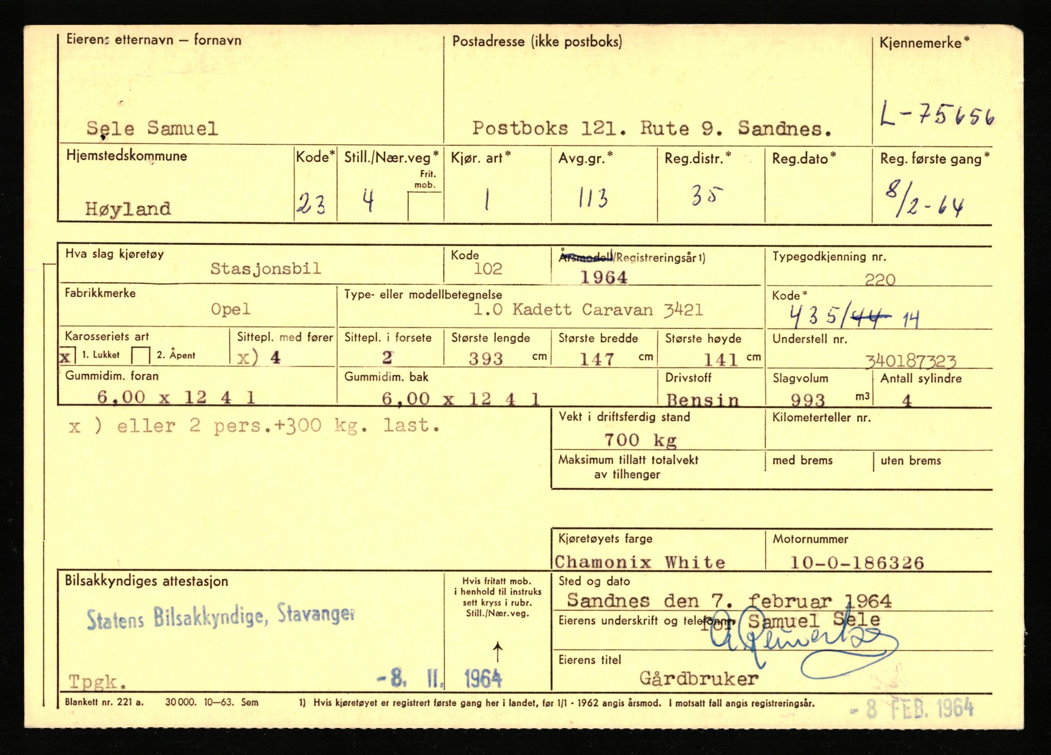Click the vehicle Kode value 102
The height and width of the screenshot is (755, 1051).
point(488,269)
